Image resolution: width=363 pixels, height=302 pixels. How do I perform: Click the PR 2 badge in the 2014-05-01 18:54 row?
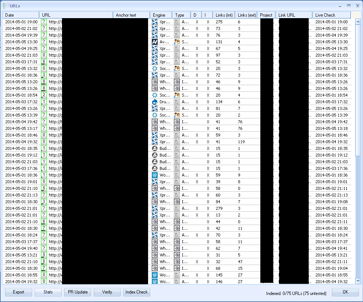(44, 95)
